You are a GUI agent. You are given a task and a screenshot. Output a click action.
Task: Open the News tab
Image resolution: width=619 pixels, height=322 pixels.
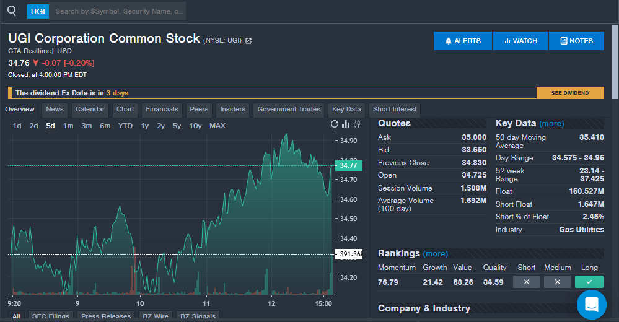(55, 110)
